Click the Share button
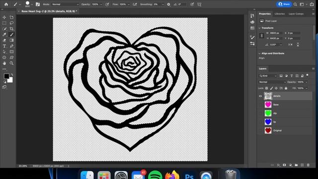This screenshot has height=179, width=318. click(284, 4)
